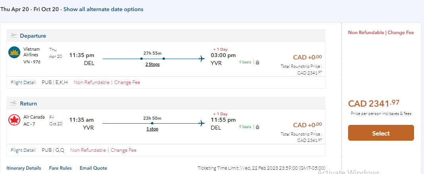424x174 pixels.
Task: Click the Departure header plane icon
Action: (14, 35)
